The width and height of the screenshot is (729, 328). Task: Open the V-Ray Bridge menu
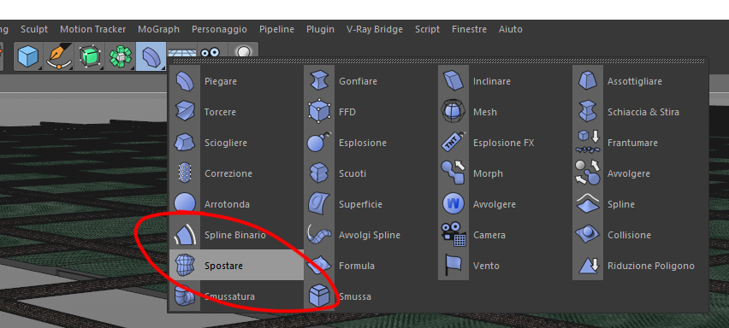[375, 29]
